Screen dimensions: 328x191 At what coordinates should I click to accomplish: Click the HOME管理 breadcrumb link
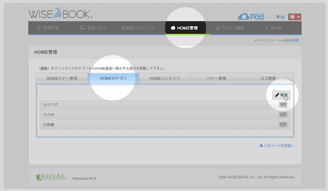pyautogui.click(x=290, y=40)
